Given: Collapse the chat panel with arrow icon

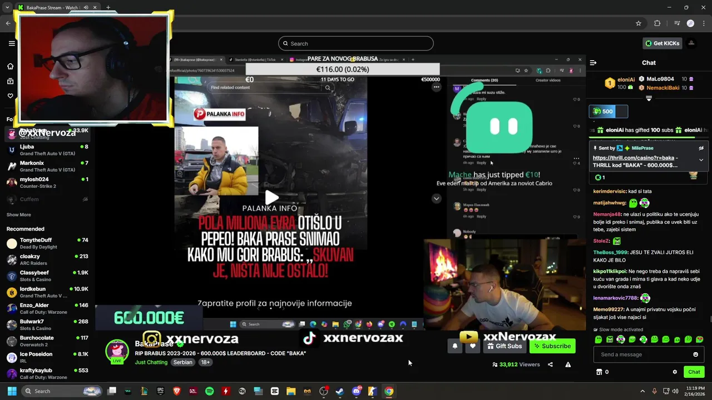Looking at the screenshot, I should click(593, 63).
